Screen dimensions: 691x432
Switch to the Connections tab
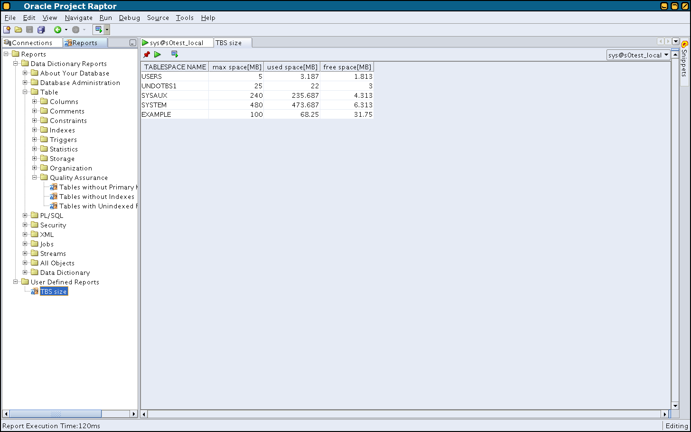tap(32, 43)
